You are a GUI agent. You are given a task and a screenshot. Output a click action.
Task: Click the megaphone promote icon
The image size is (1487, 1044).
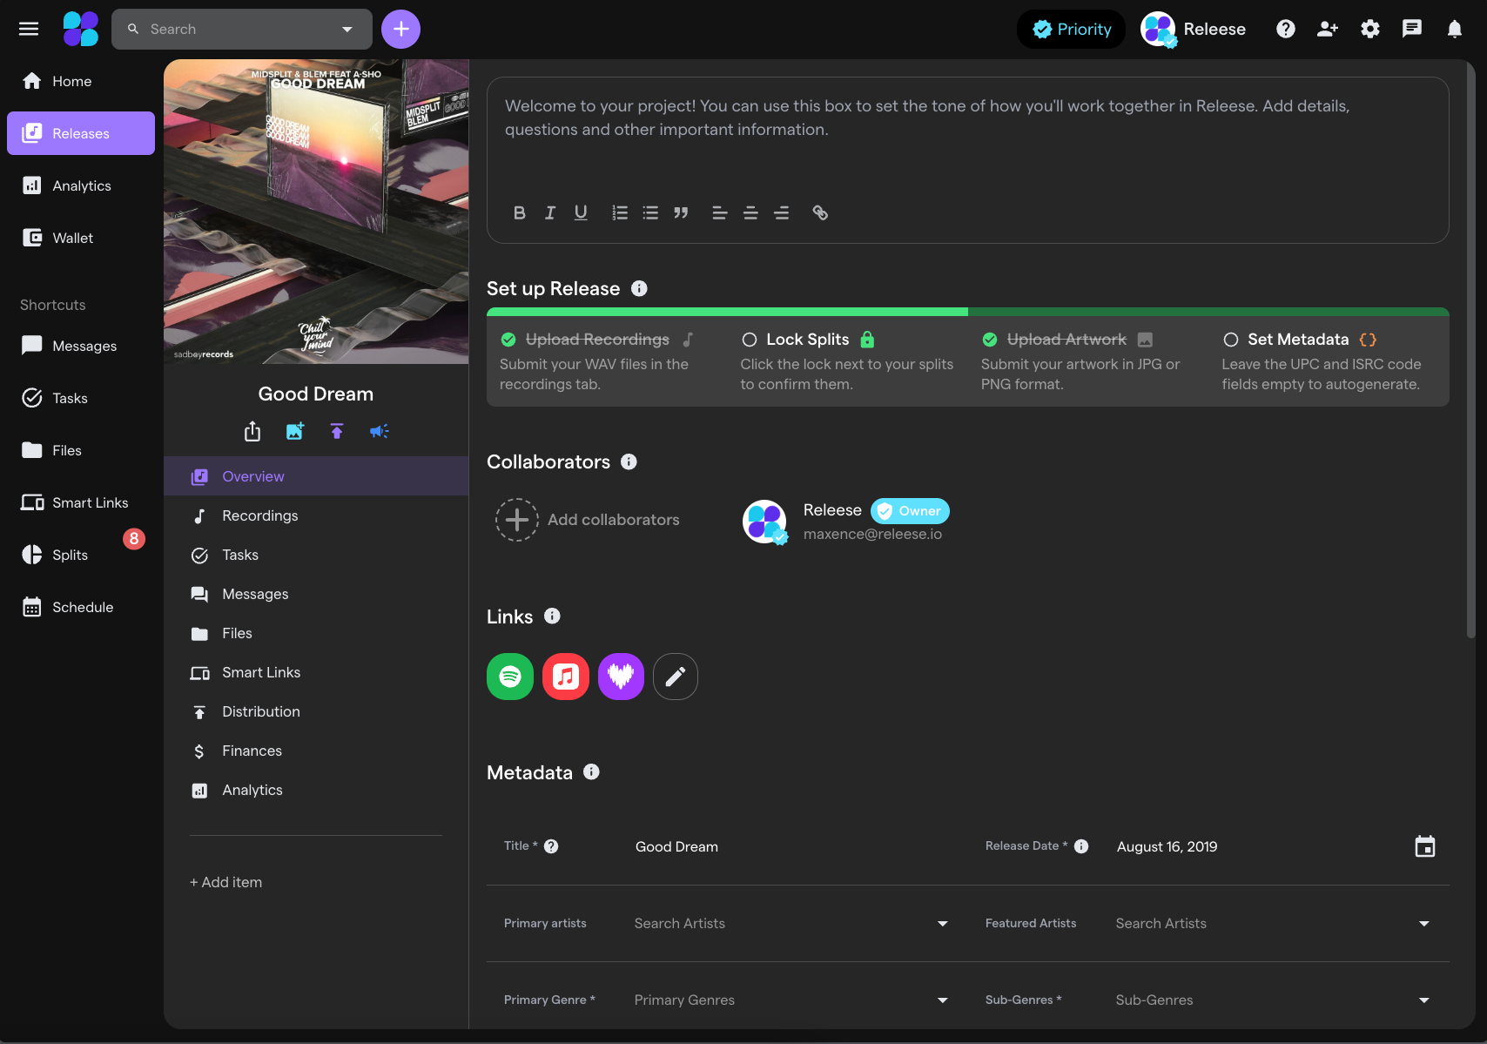click(x=380, y=431)
